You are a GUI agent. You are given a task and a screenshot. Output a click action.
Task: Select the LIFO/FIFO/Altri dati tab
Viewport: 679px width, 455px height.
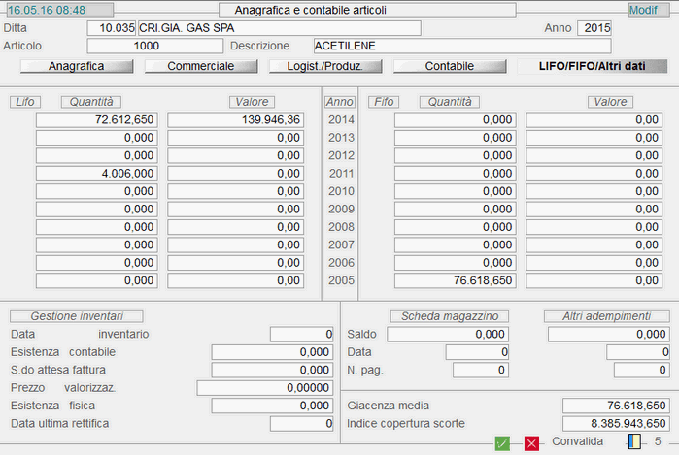592,66
